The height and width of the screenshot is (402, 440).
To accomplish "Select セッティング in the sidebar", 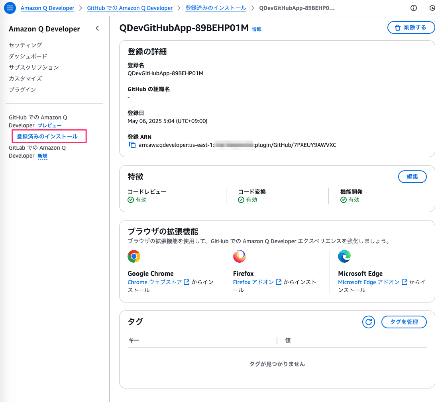I will pyautogui.click(x=26, y=45).
